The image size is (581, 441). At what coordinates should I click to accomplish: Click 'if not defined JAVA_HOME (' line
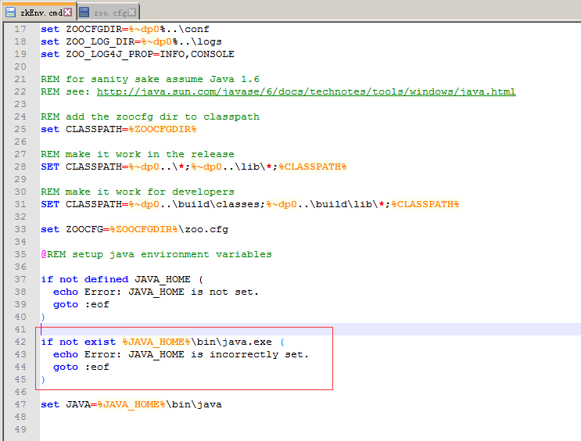(x=122, y=279)
